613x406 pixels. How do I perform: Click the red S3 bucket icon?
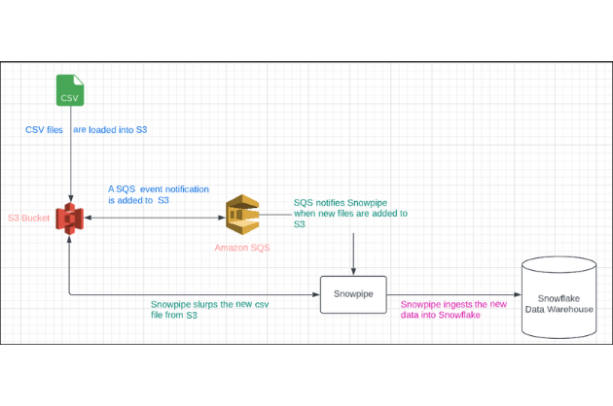click(70, 219)
